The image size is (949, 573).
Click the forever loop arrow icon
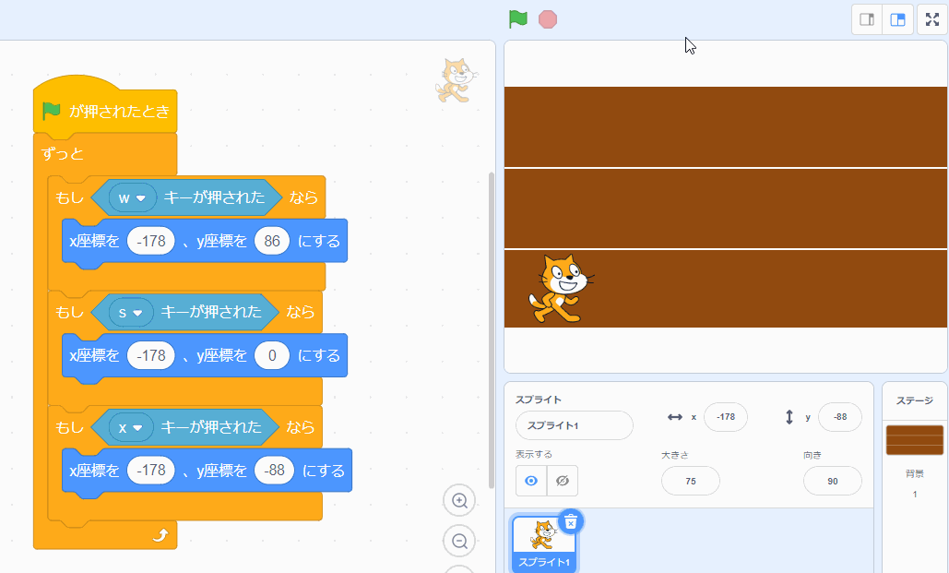160,535
